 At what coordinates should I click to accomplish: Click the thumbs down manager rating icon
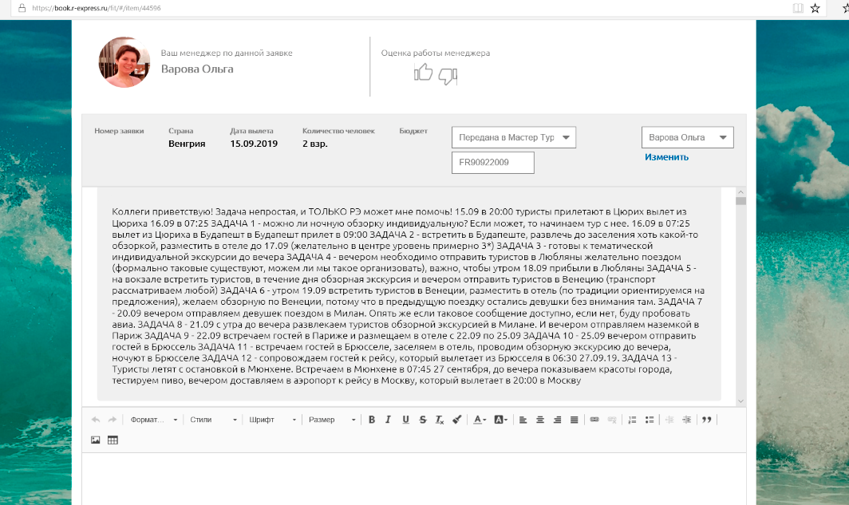pyautogui.click(x=448, y=77)
